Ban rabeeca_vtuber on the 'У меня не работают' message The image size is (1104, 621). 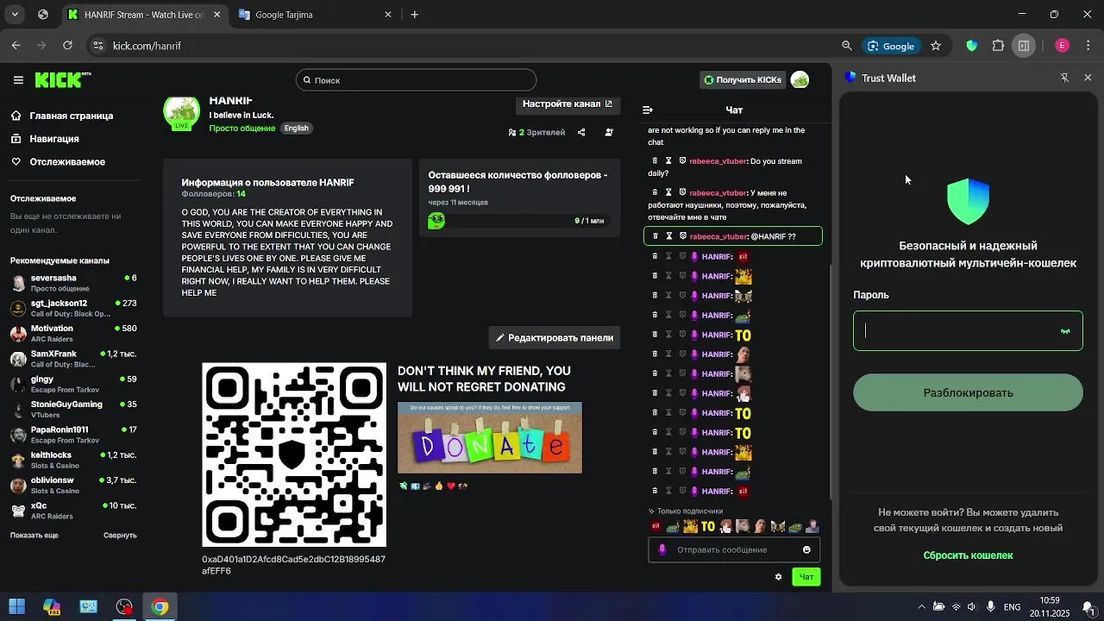[682, 192]
